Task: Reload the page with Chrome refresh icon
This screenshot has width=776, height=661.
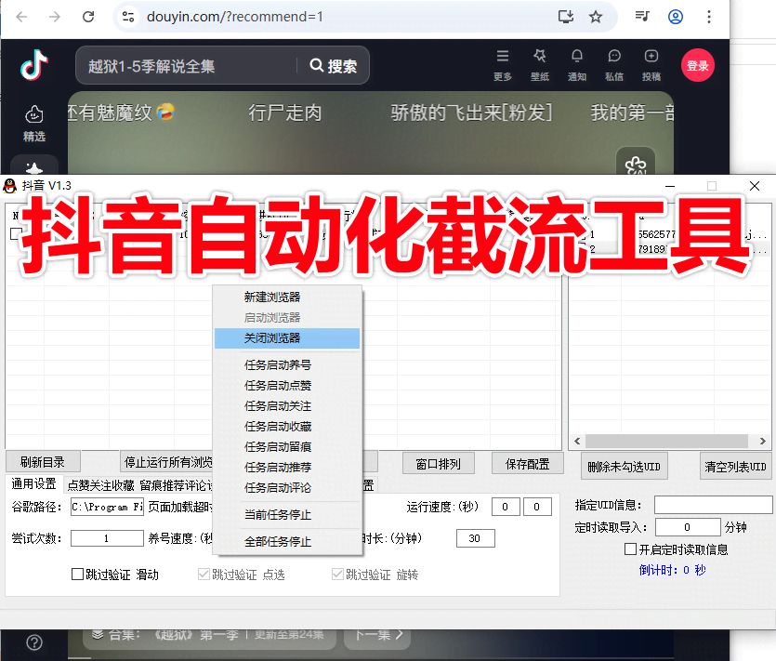Action: 89,17
